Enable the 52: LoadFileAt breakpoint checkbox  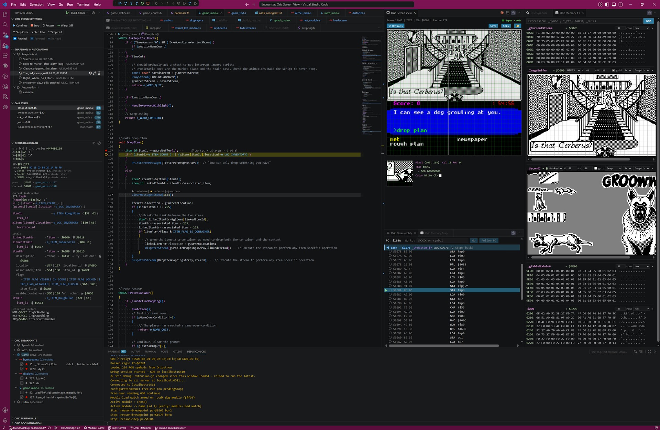[22, 393]
